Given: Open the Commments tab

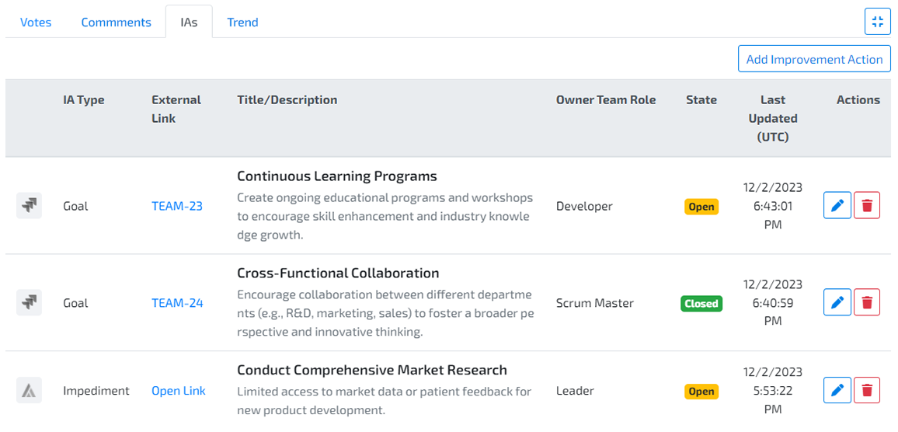Looking at the screenshot, I should (x=117, y=23).
